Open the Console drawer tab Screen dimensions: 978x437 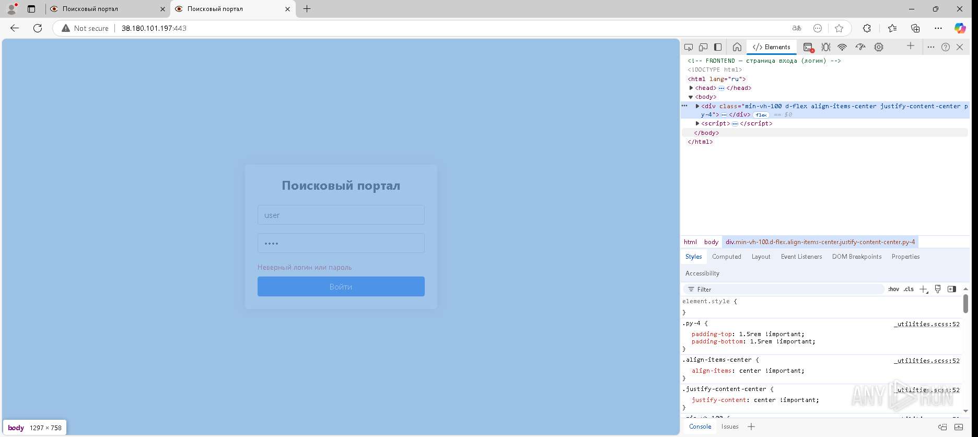tap(700, 427)
